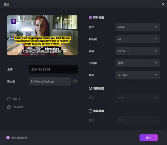This screenshot has width=167, height=145.
Task: Click the browse folder icon next to export path
Action: point(75,81)
